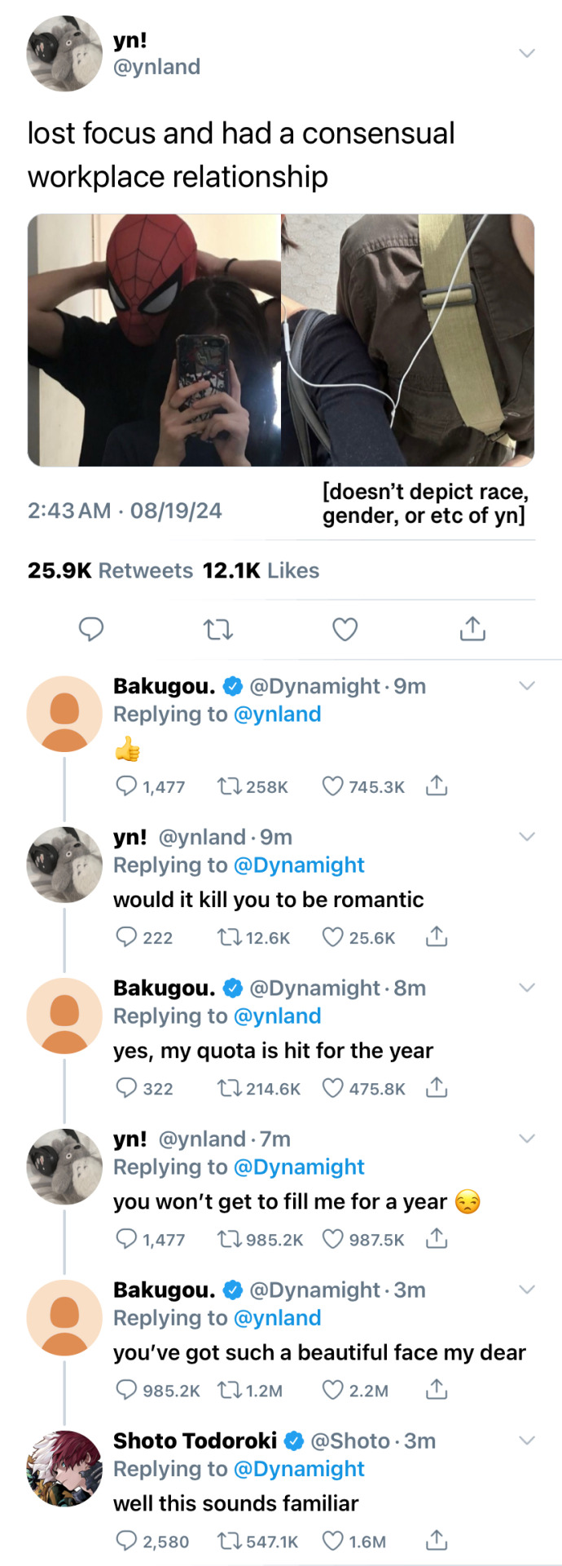Screen dimensions: 562x1566
Task: Retweet the 'beautiful face my dear' reply
Action: point(228,1390)
